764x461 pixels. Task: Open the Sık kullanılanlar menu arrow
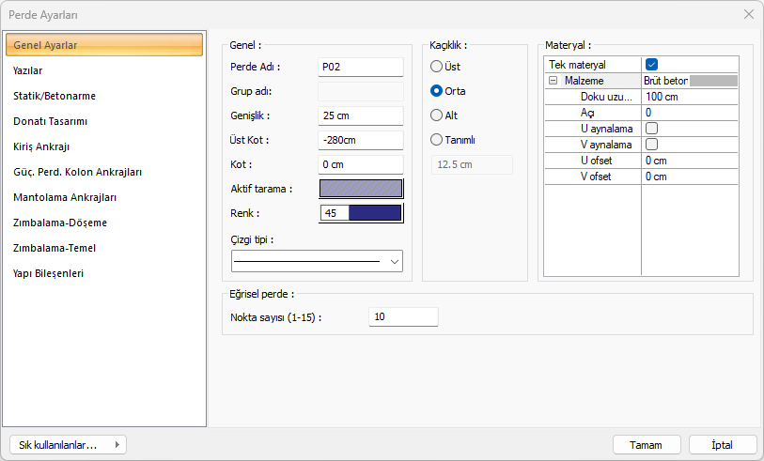117,445
